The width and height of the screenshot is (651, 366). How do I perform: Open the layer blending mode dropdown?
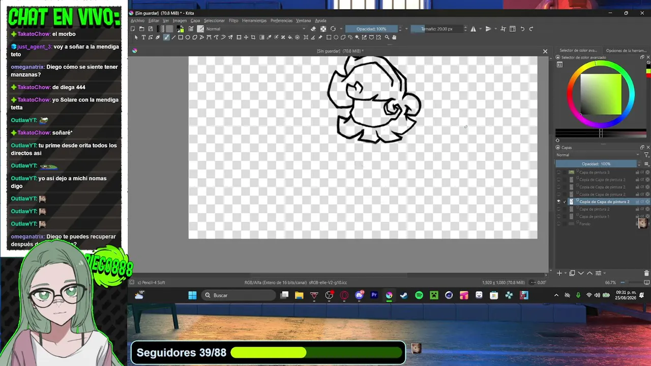point(598,155)
